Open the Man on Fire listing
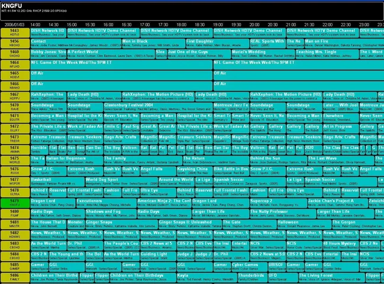The height and width of the screenshot is (284, 384). (x=344, y=43)
